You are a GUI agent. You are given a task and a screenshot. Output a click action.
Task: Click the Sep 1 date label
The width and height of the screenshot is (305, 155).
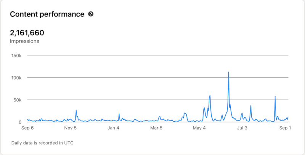284,128
